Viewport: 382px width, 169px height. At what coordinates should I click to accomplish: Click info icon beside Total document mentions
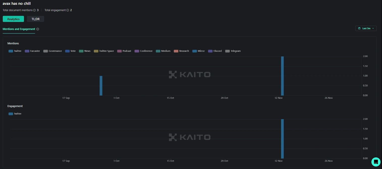click(x=35, y=10)
